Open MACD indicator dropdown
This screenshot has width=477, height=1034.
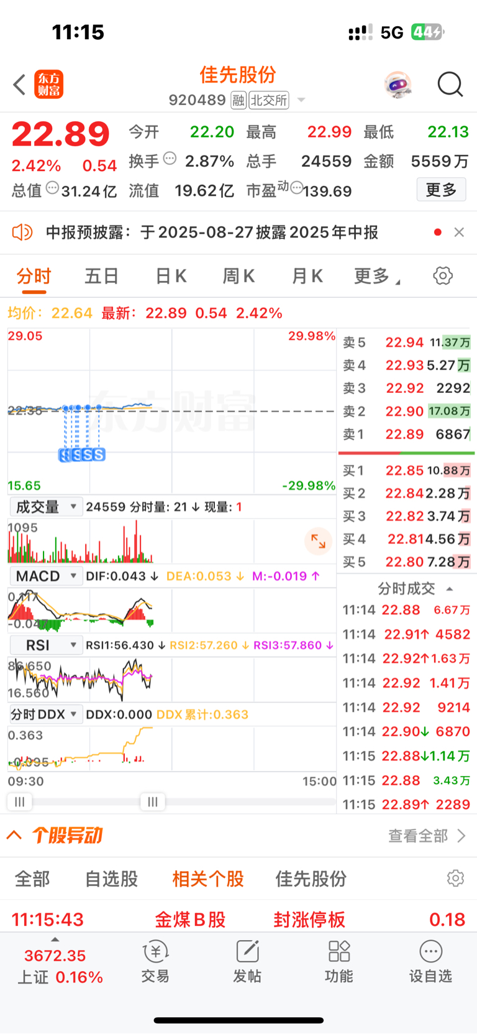[x=45, y=576]
